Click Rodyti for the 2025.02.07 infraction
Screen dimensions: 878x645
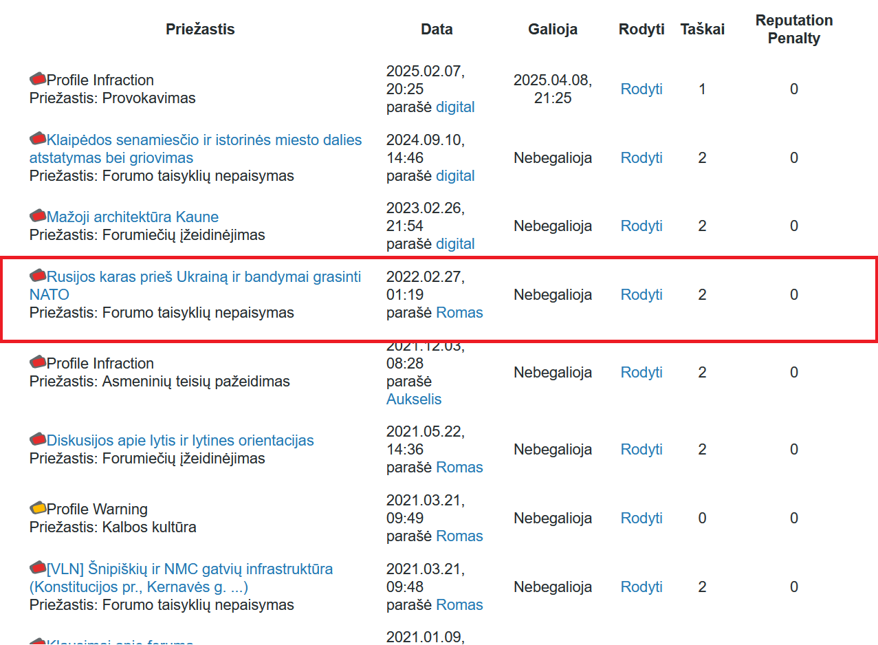[641, 89]
